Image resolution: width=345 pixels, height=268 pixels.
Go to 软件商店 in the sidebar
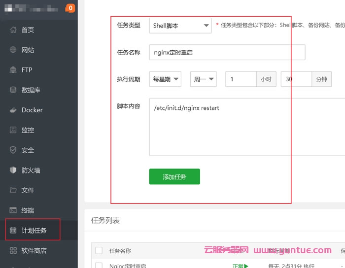click(34, 251)
